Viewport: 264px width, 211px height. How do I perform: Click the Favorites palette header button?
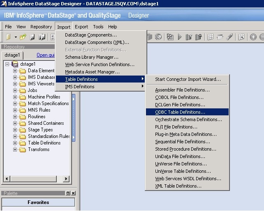(38, 202)
